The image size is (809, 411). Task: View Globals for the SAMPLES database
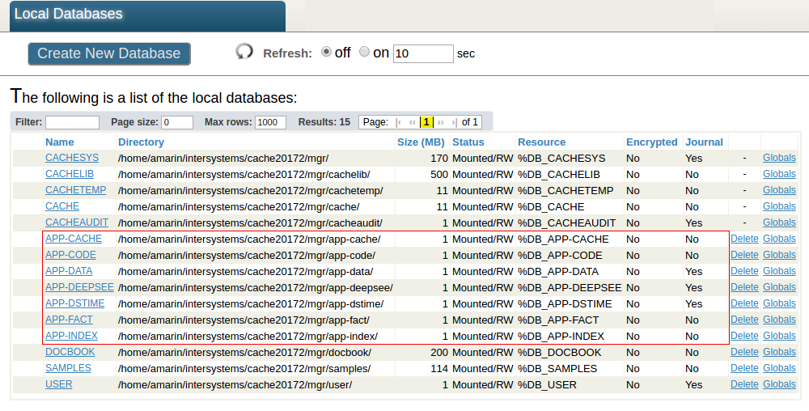(x=779, y=368)
